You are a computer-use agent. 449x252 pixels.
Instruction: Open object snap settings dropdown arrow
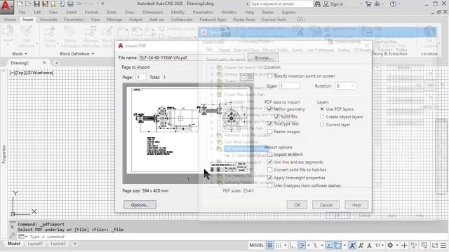(x=344, y=246)
